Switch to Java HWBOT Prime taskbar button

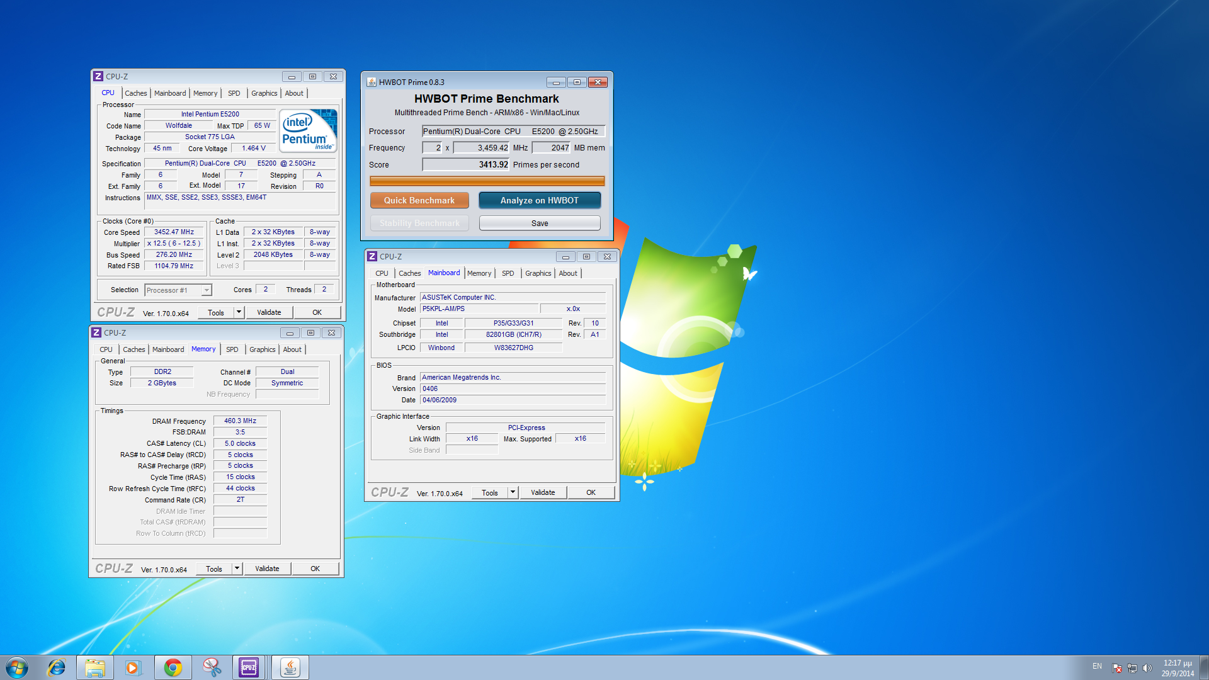pos(290,667)
